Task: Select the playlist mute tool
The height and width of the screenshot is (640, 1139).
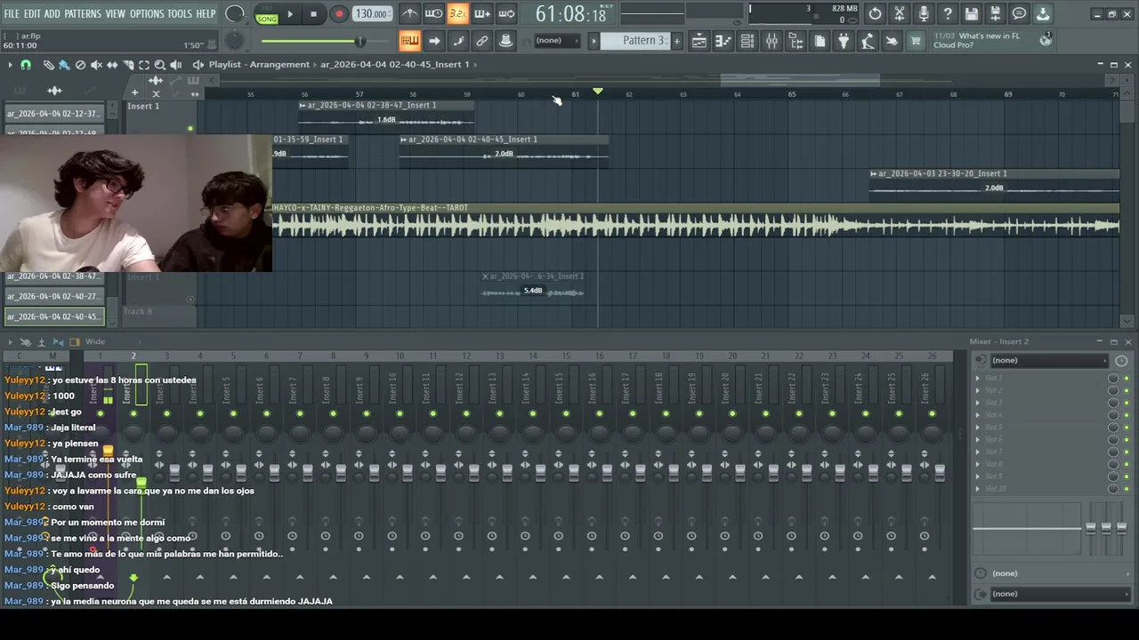Action: (96, 65)
